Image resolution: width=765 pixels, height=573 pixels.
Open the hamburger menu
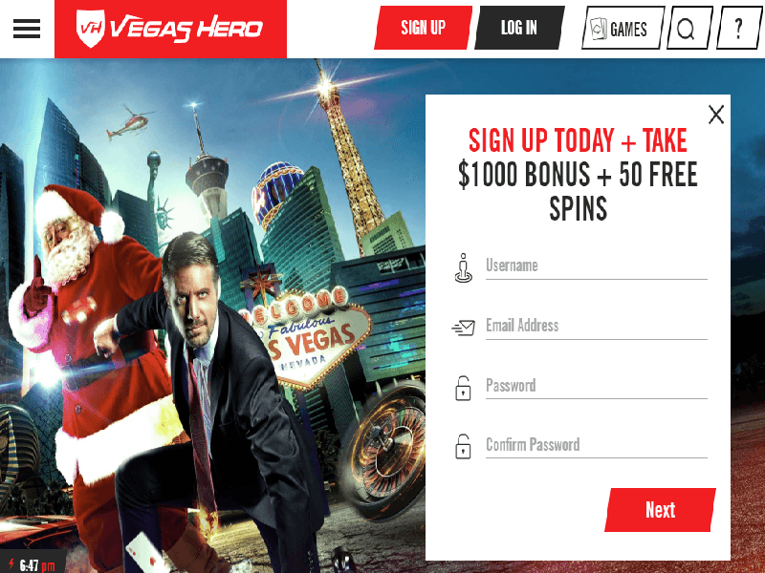tap(27, 29)
